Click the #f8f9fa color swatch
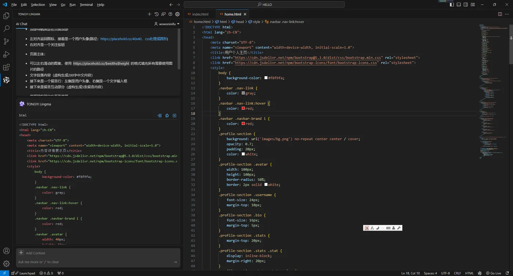 coord(266,78)
